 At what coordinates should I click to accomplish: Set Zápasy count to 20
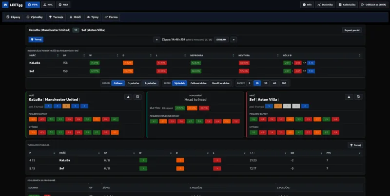(x=266, y=83)
